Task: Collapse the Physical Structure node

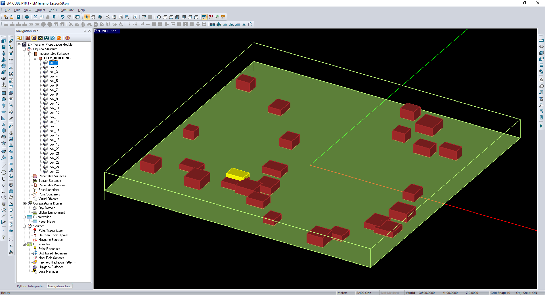Action: 24,49
